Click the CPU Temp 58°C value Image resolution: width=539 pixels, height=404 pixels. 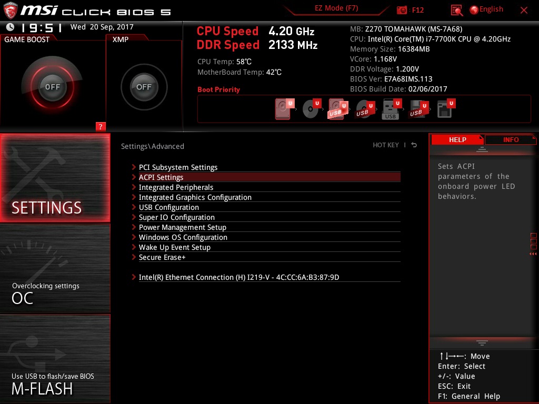pos(244,62)
